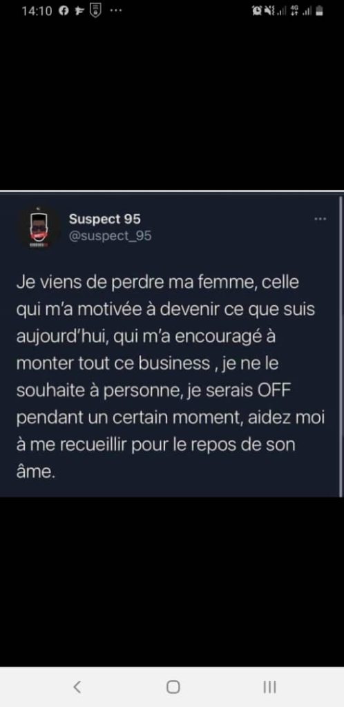Image resolution: width=344 pixels, height=707 pixels.
Task: Tap the tweet text about losing wife
Action: pyautogui.click(x=171, y=376)
